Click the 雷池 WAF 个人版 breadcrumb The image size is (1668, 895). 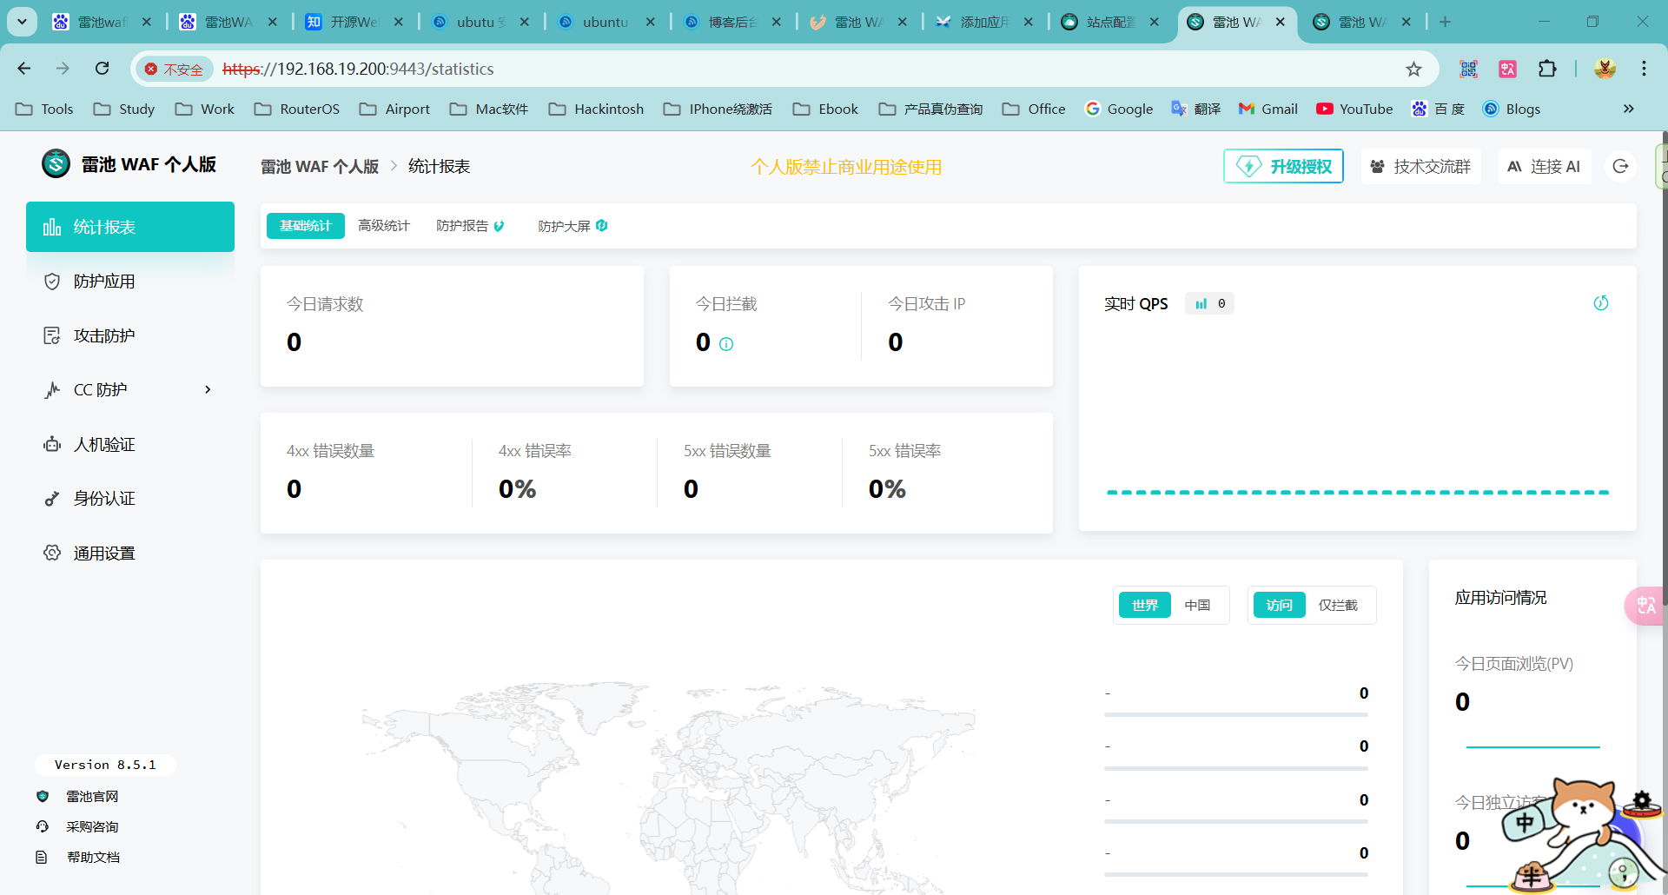click(320, 166)
